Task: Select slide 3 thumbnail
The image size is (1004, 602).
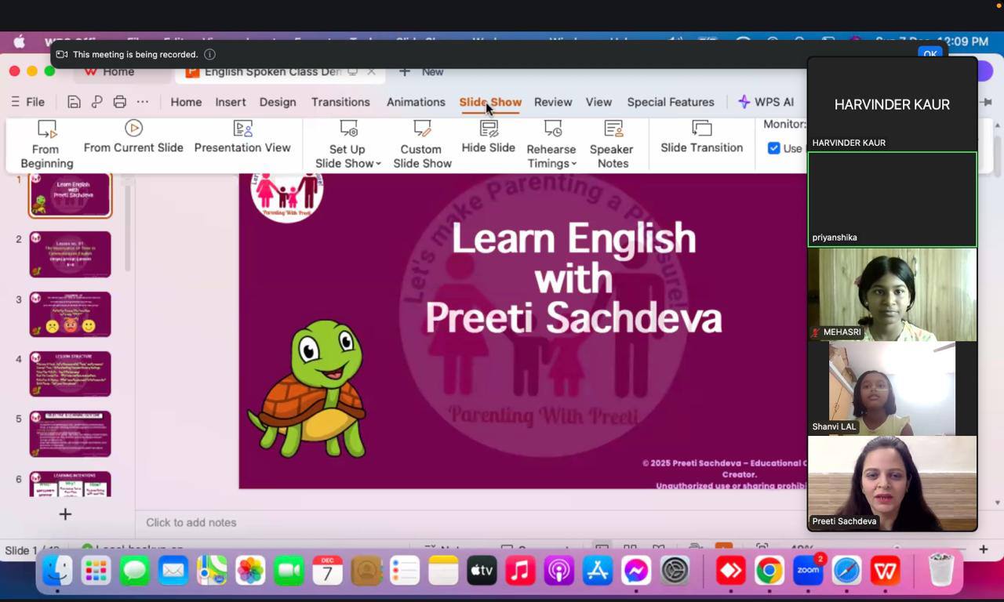Action: click(x=71, y=314)
